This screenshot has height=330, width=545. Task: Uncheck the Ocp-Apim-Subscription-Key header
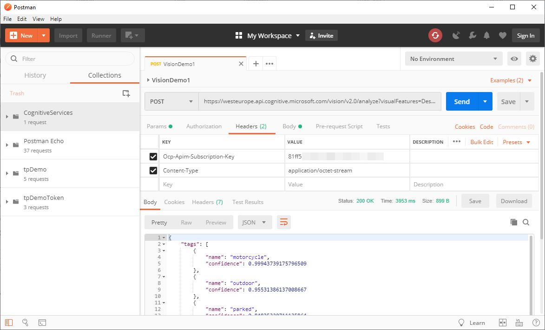point(153,157)
